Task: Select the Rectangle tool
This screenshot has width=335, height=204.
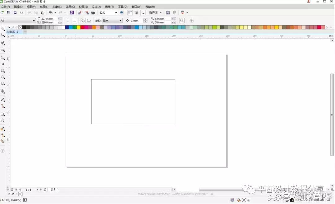Action: click(x=3, y=71)
